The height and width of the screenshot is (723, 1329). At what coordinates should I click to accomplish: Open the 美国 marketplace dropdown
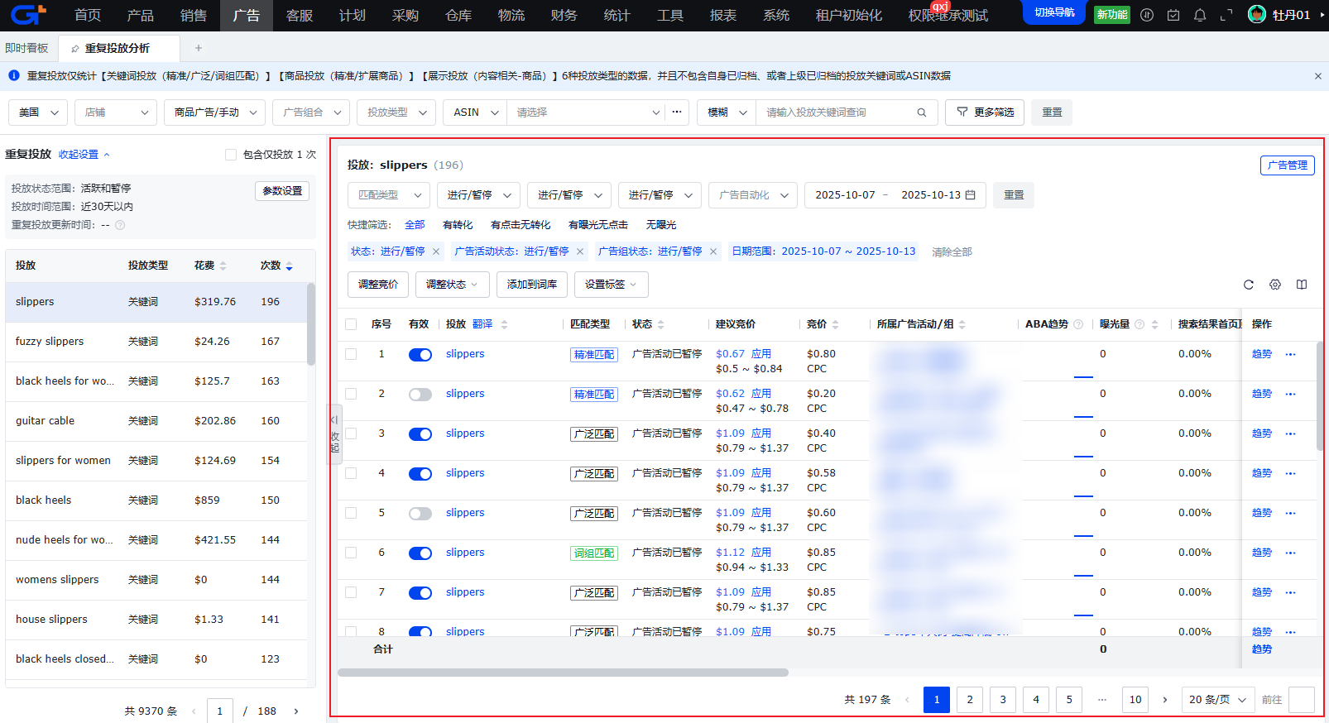tap(38, 113)
